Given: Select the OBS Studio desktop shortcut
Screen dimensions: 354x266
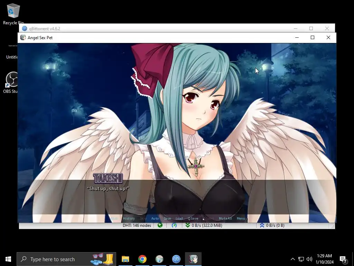Looking at the screenshot, I should [10, 82].
